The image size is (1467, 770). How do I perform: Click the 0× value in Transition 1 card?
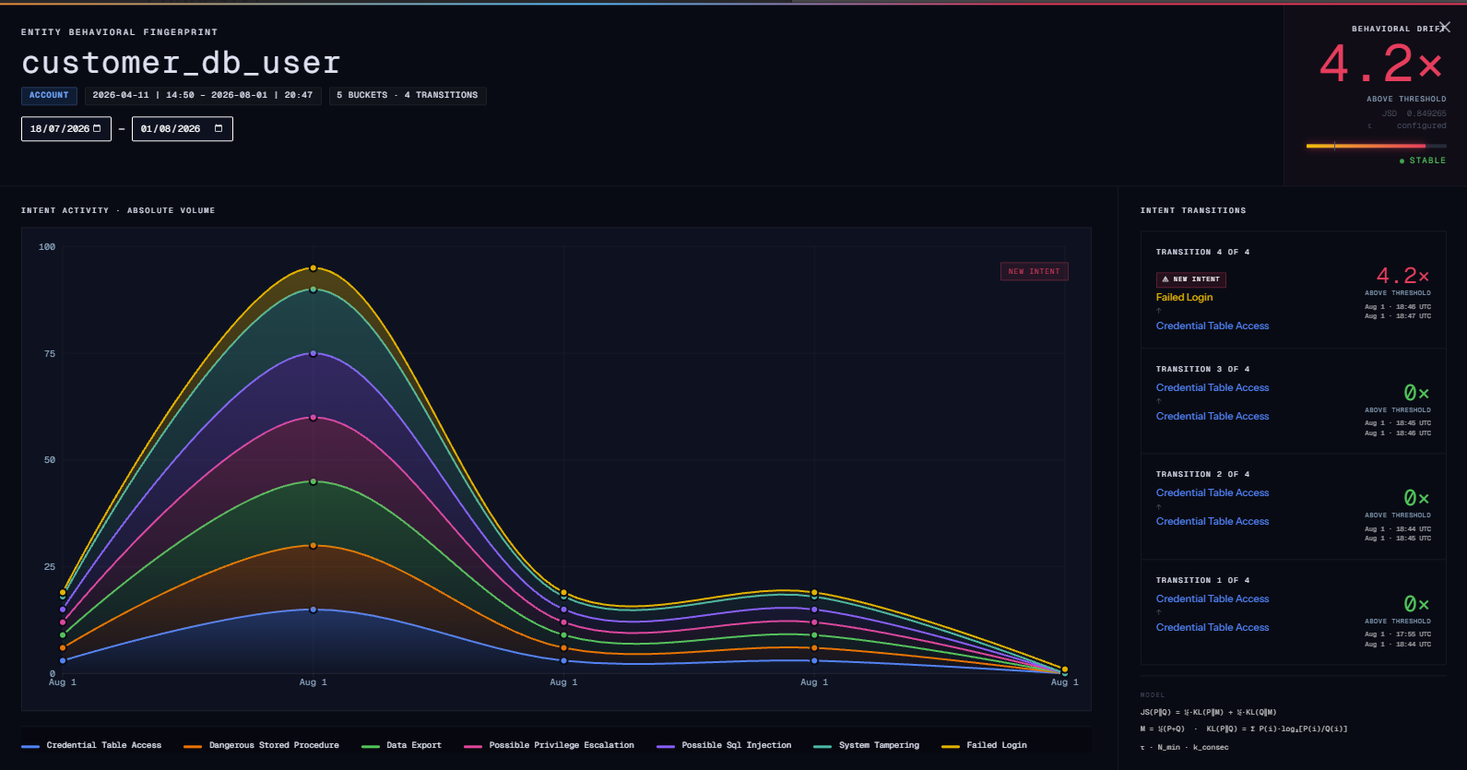pos(1416,604)
